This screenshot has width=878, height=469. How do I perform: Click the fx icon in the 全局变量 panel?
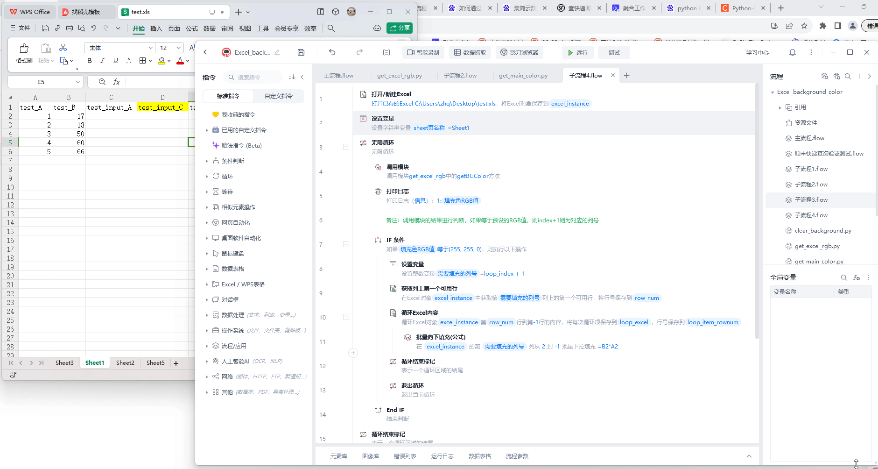[856, 277]
